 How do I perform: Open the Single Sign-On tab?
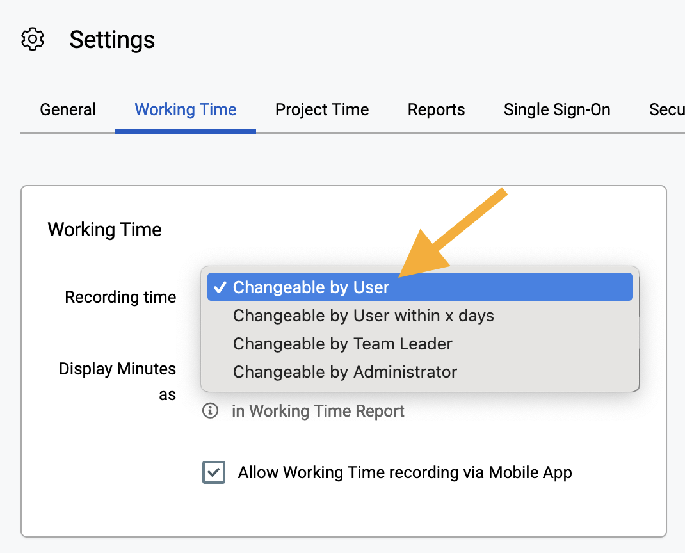click(557, 109)
